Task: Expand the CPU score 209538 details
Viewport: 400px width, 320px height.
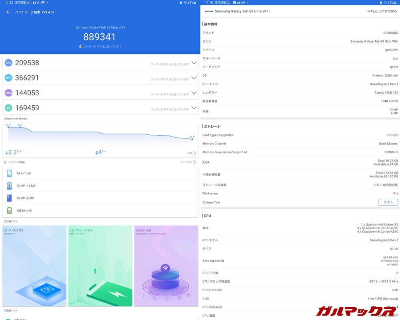Action: pyautogui.click(x=194, y=63)
